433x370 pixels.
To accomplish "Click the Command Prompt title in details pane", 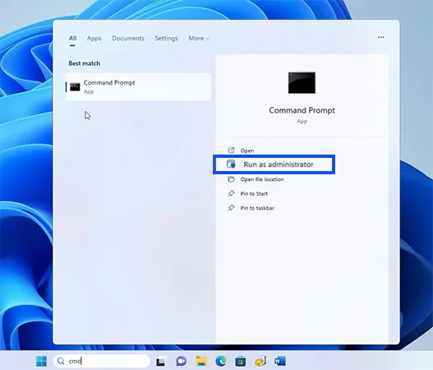I will coord(302,110).
